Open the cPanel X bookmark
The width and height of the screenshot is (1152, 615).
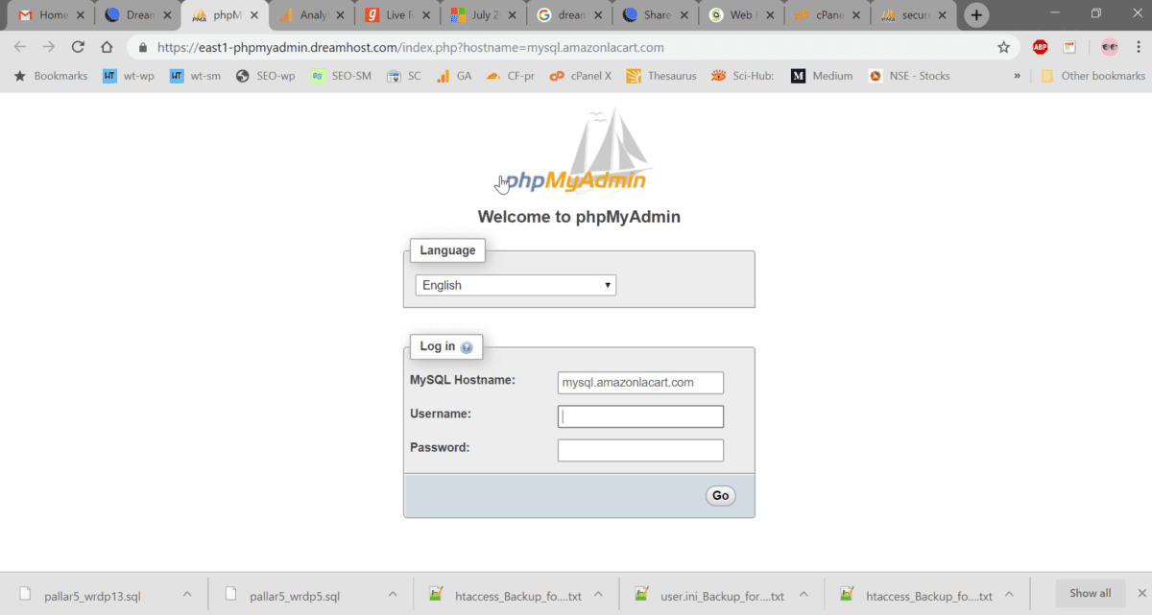[x=580, y=75]
